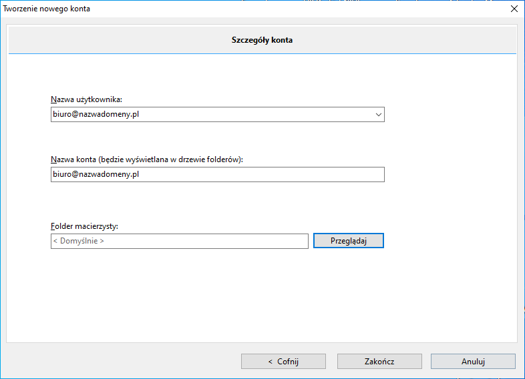This screenshot has width=525, height=379.
Task: Go back using the Cofnij button
Action: point(283,362)
